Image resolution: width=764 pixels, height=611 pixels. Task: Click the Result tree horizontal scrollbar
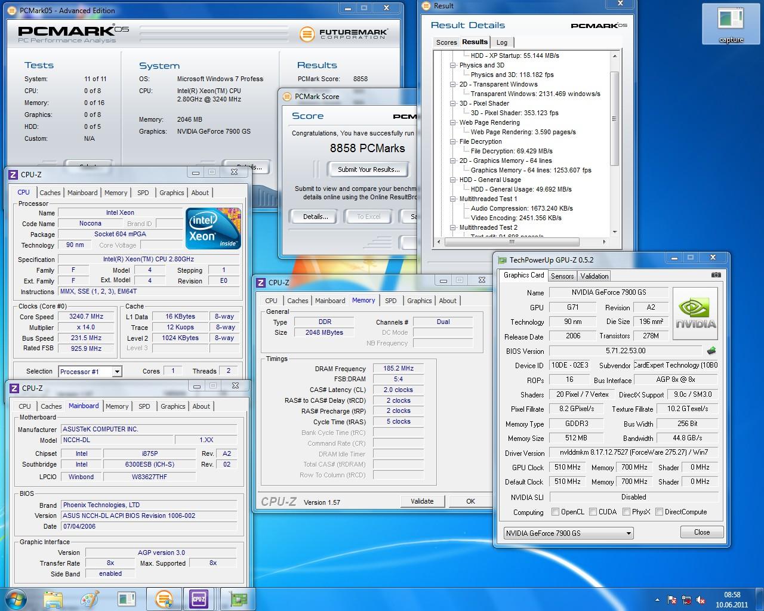coord(511,242)
